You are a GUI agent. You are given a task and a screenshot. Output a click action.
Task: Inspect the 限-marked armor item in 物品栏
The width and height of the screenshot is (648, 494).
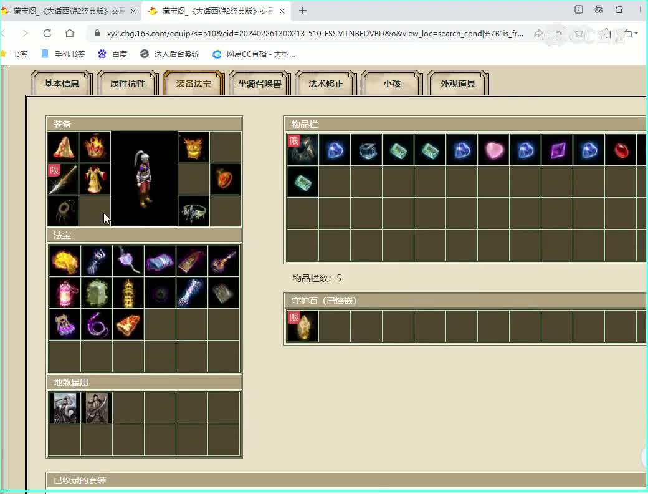pos(303,150)
